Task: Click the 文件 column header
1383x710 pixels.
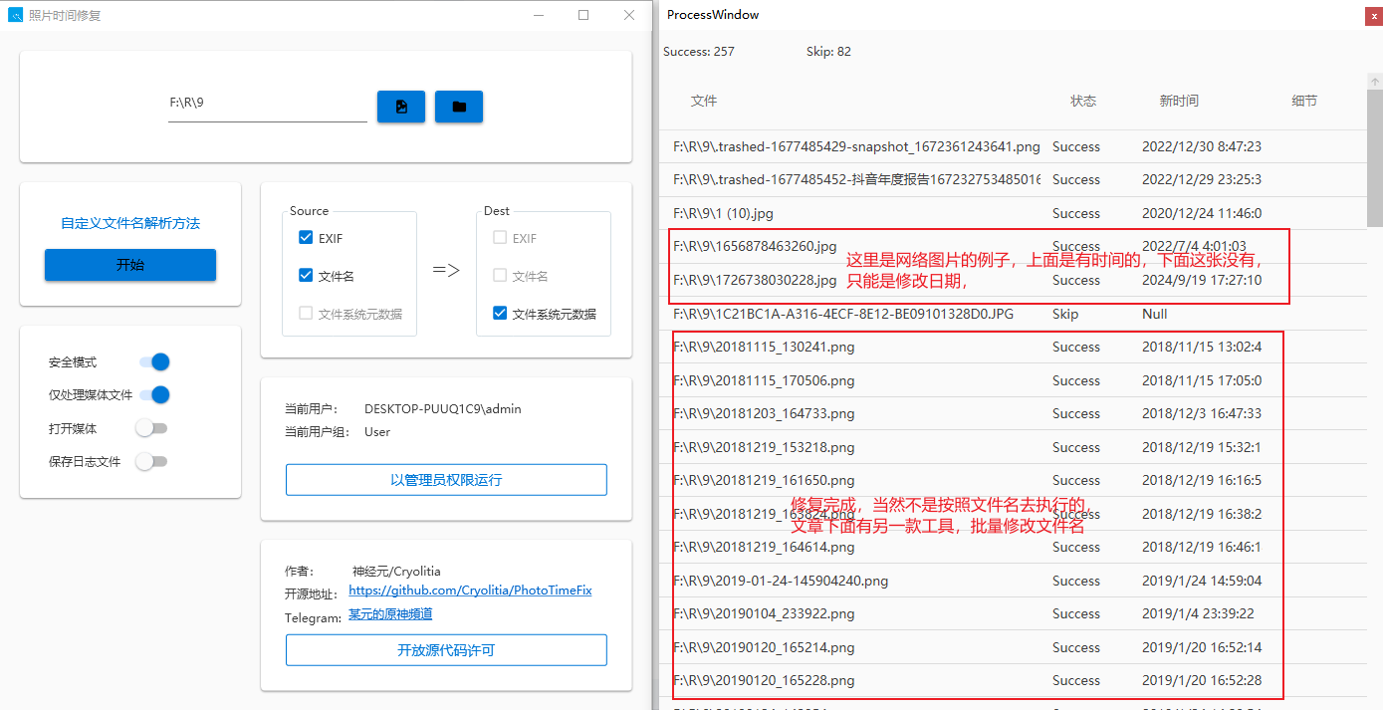Action: [x=704, y=101]
